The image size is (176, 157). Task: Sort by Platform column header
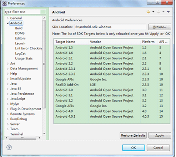(x=149, y=42)
